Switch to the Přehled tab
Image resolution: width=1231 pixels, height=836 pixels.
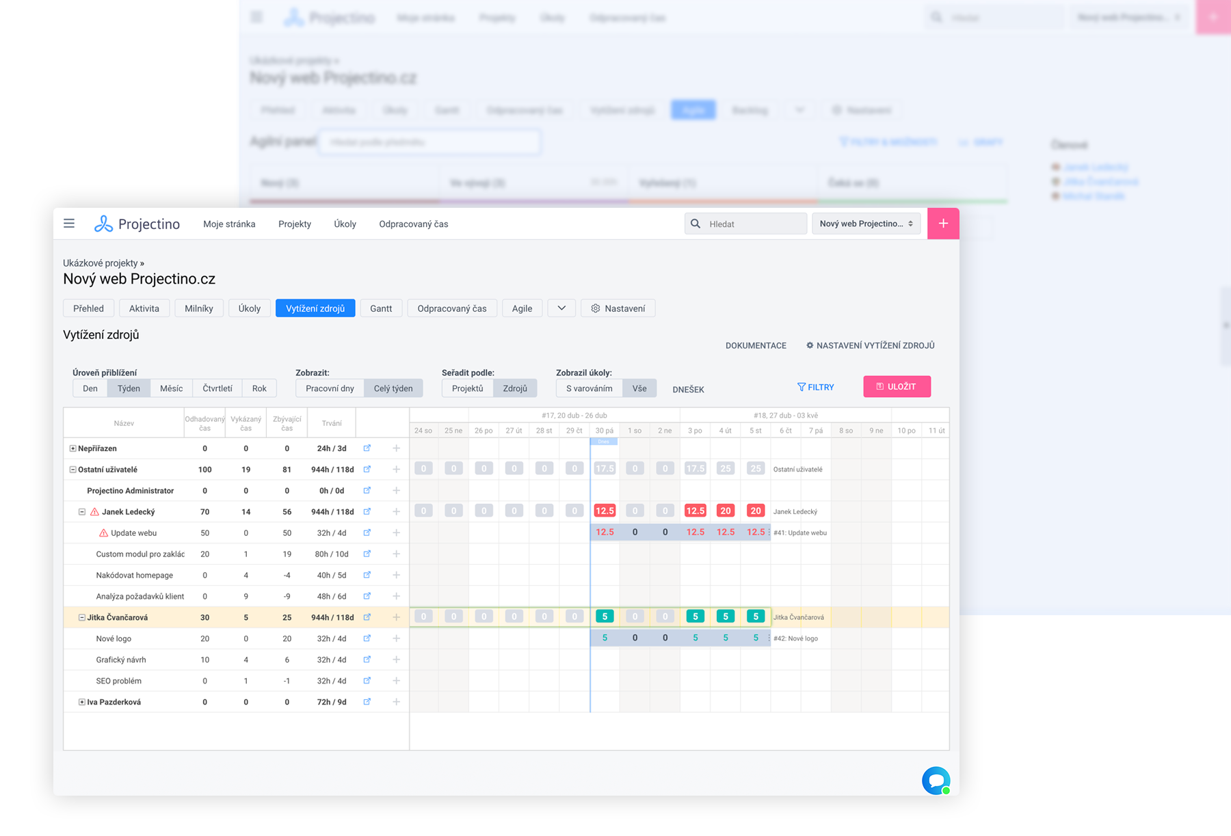click(89, 308)
